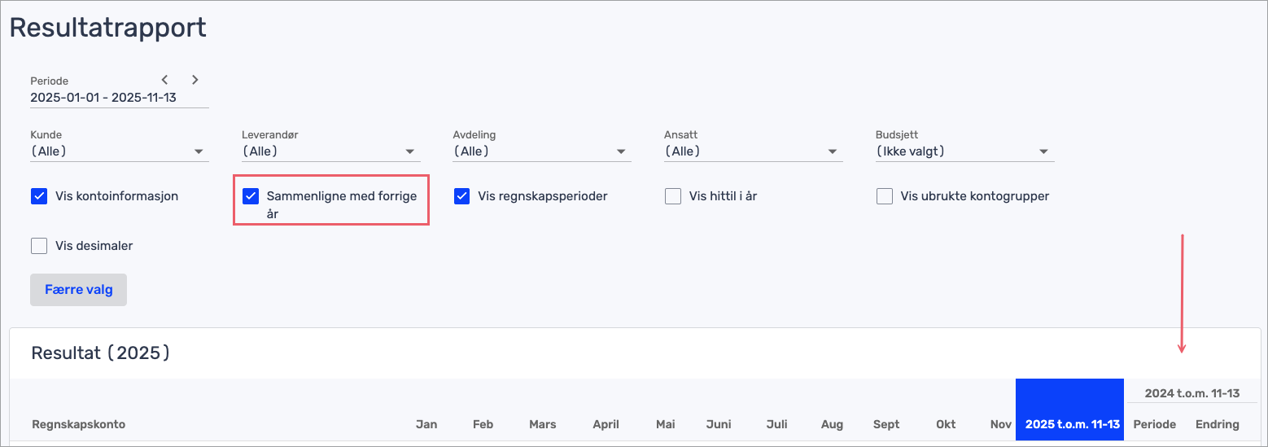Screen dimensions: 1268x447
Task: Select the 2025 t.o.m. 11-13 column header
Action: click(x=1072, y=424)
